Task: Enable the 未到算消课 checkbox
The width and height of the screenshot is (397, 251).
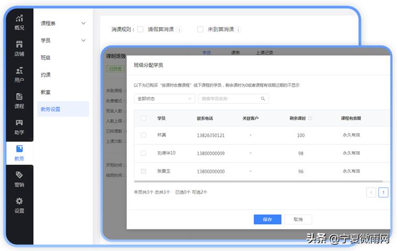Action: [x=200, y=29]
